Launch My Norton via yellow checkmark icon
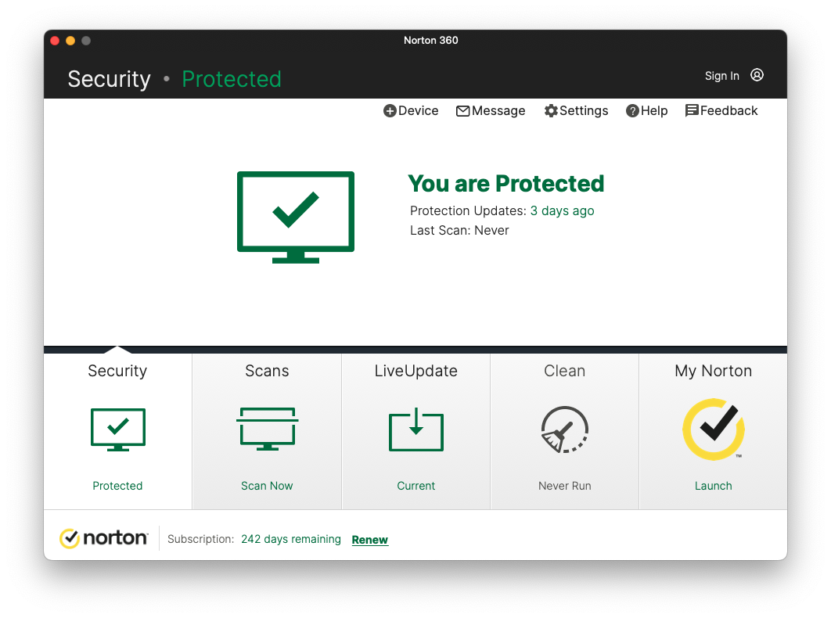 point(713,429)
